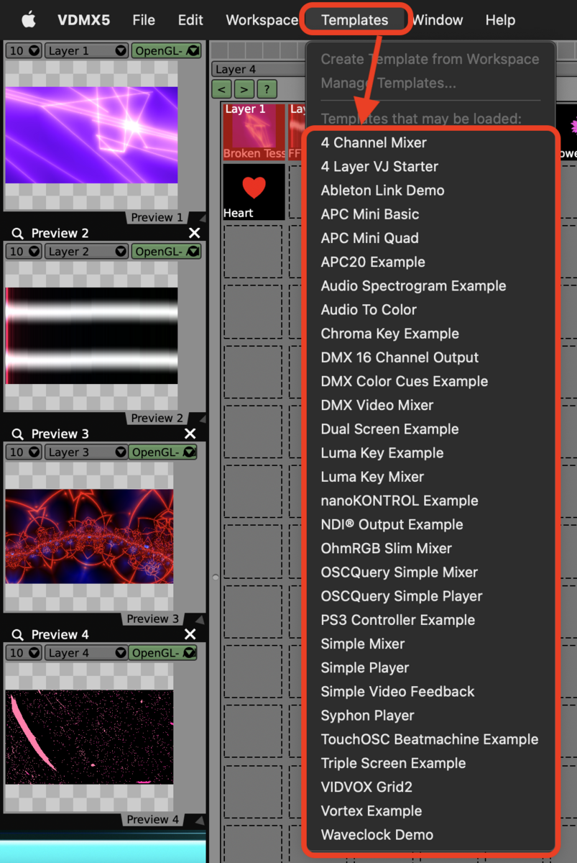Open the Layer 2 source dropdown on Preview 2
Image resolution: width=577 pixels, height=863 pixels.
click(86, 251)
